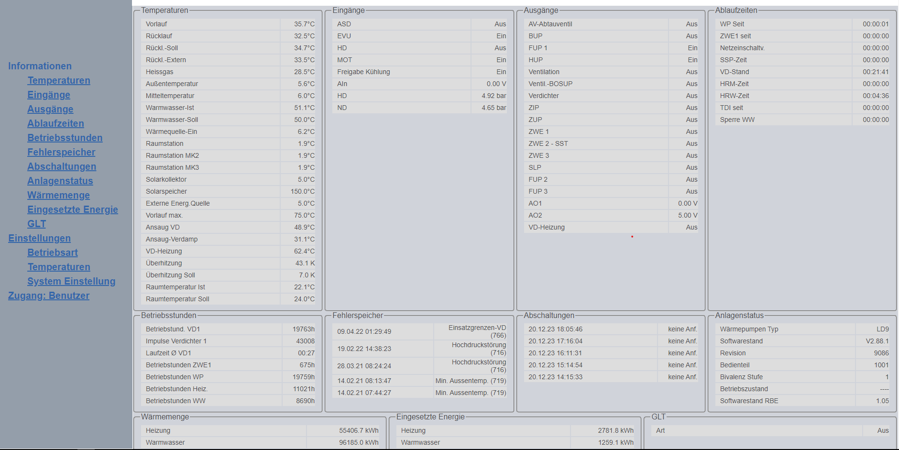899x450 pixels.
Task: Select Eingesetzte Energie Heizung 2781.8 kWh
Action: (x=616, y=430)
